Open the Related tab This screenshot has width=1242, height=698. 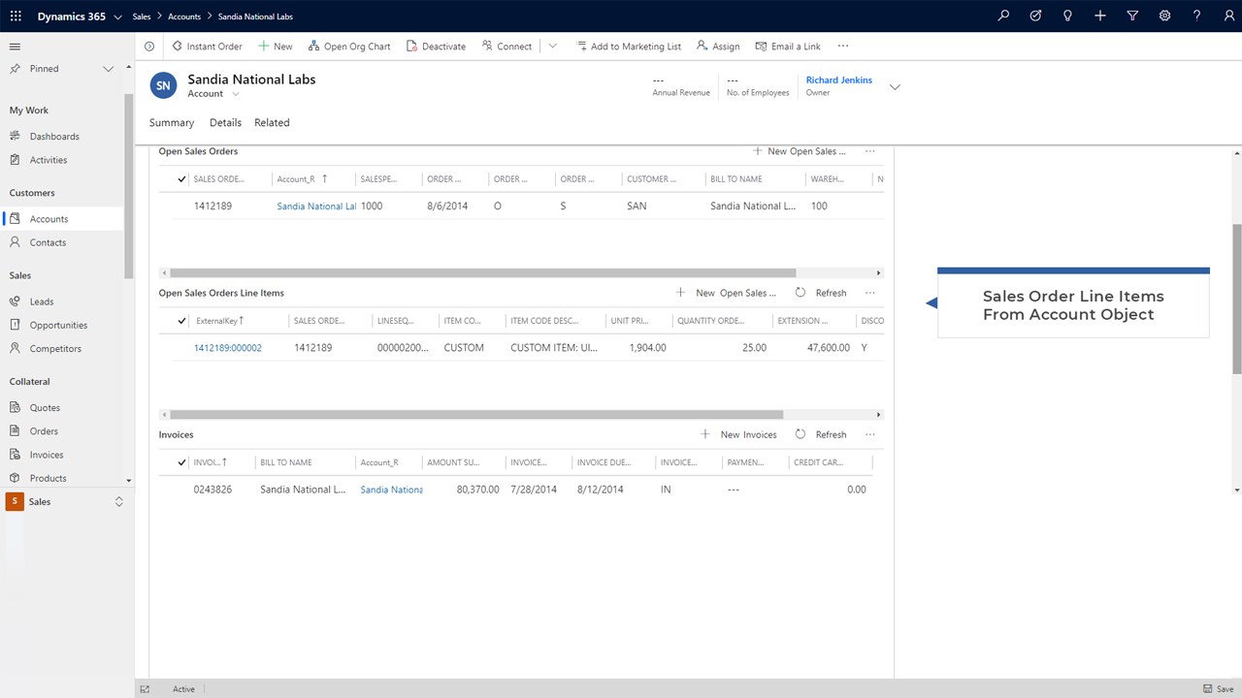click(272, 123)
